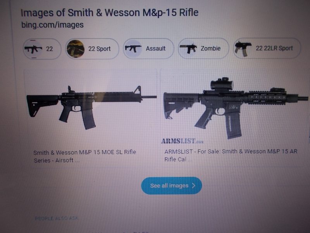Click the rifle icon in Assault chip

(x=133, y=48)
